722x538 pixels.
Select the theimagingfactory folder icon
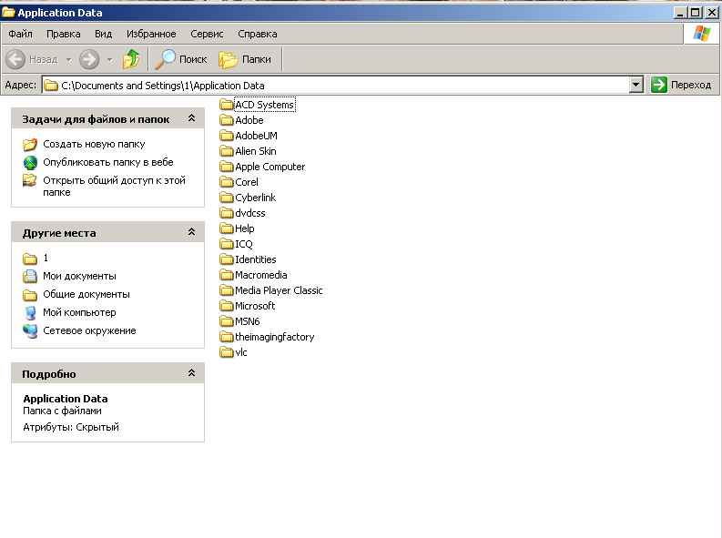click(x=226, y=337)
